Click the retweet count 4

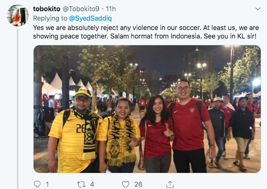(92, 185)
